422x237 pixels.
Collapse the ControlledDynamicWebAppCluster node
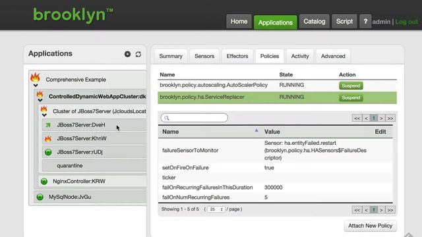(40, 101)
